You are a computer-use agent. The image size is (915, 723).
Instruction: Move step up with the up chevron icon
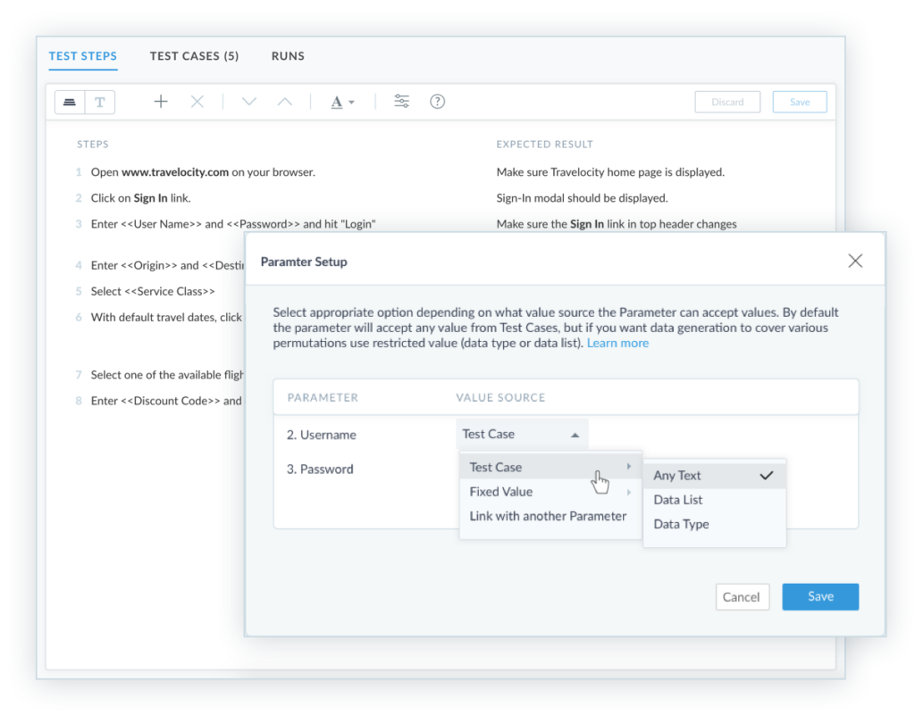[284, 101]
